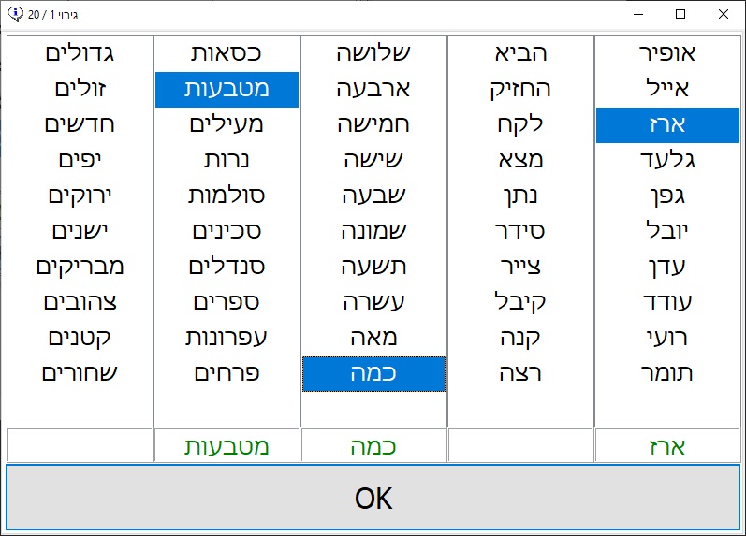The image size is (746, 536).
Task: Choose the number מאה
Action: click(373, 338)
